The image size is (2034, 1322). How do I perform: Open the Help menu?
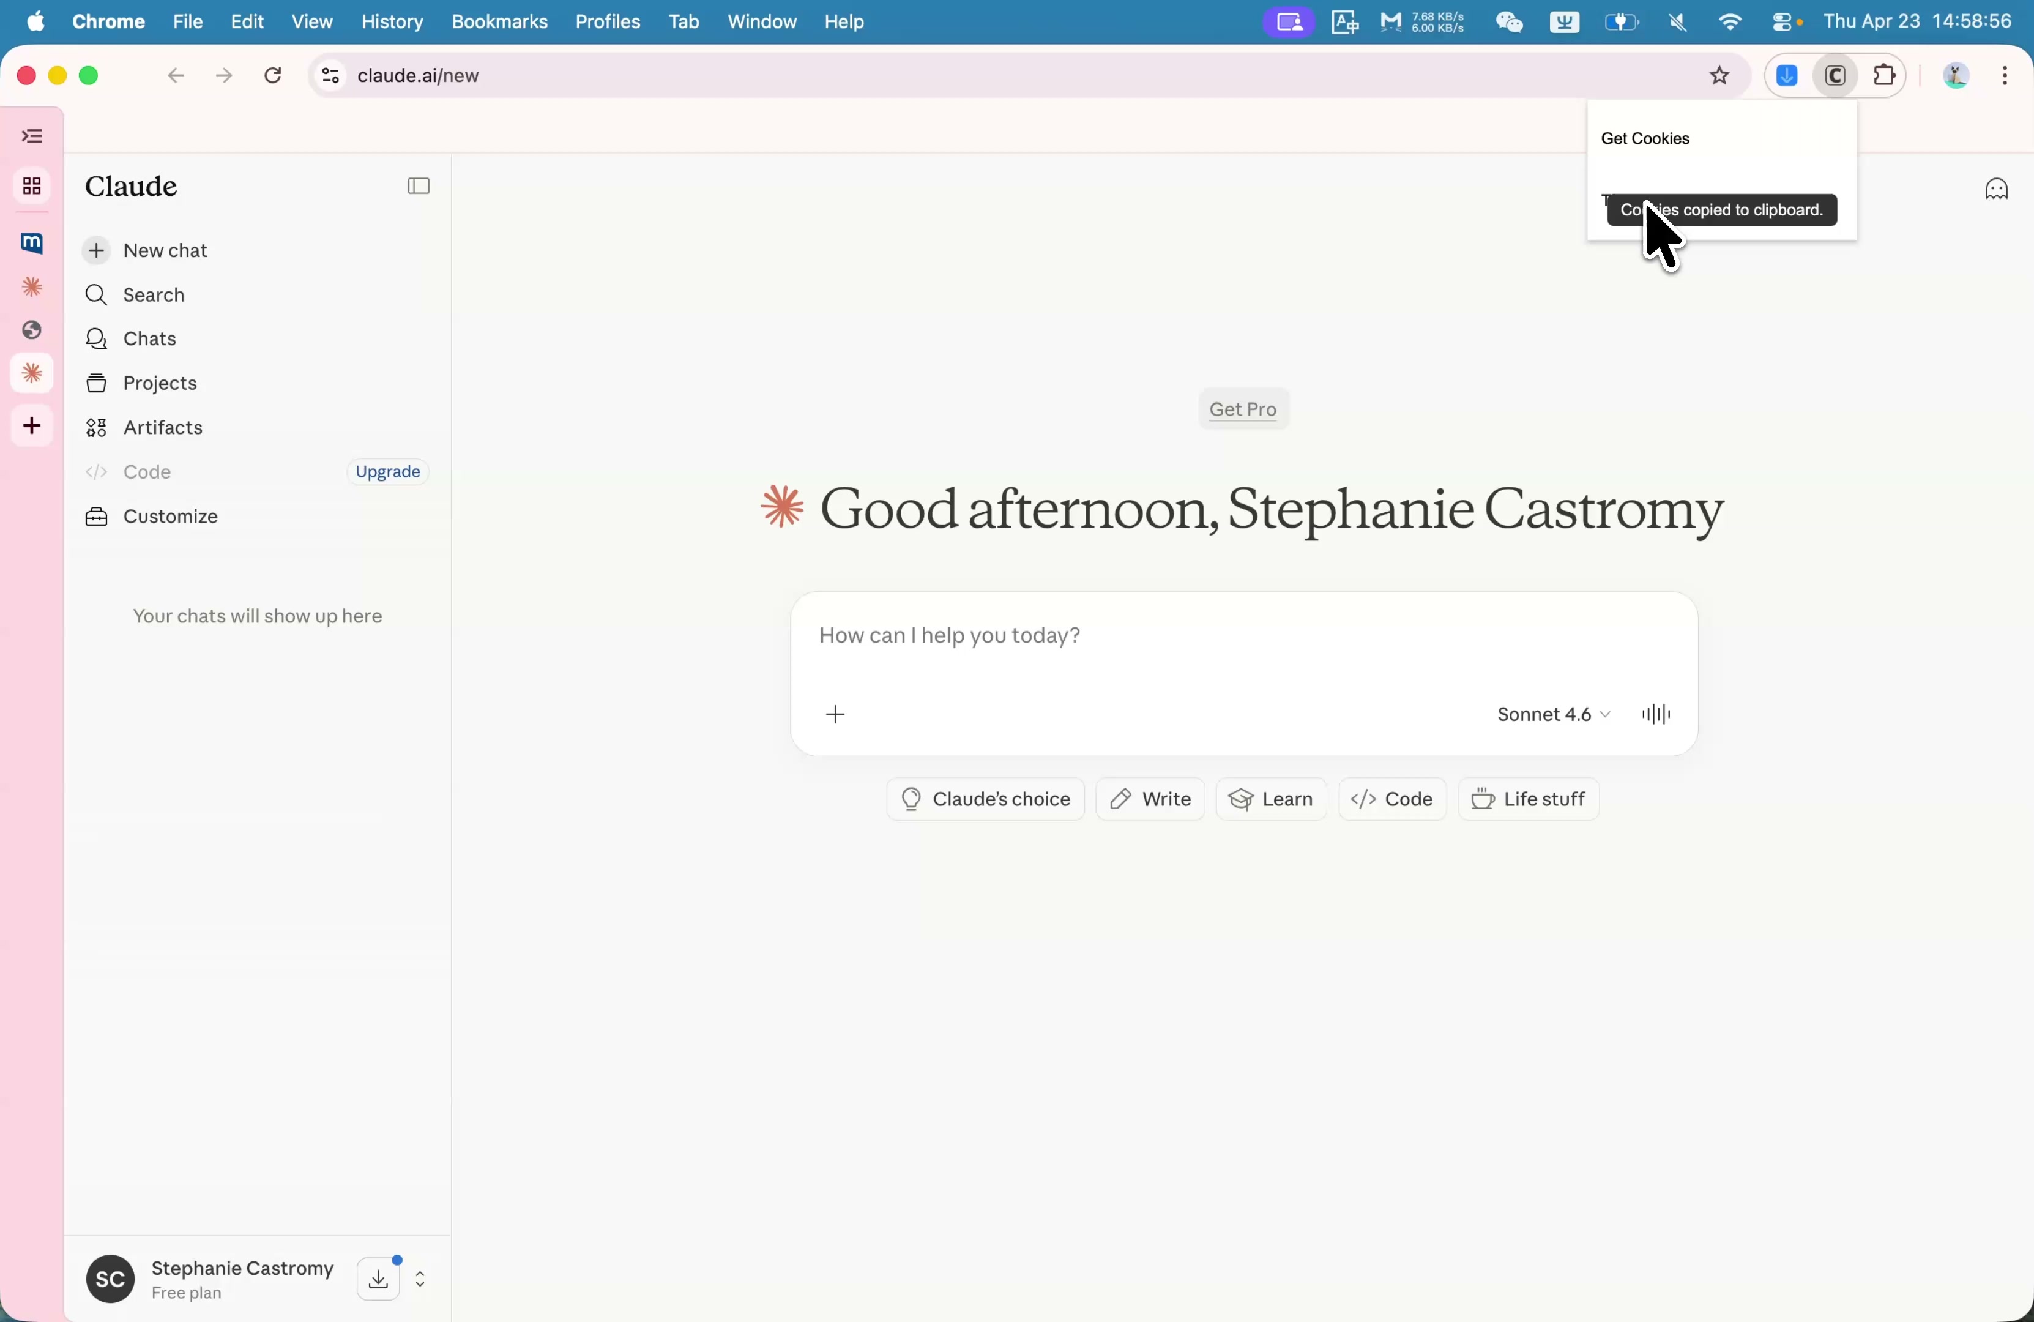844,21
